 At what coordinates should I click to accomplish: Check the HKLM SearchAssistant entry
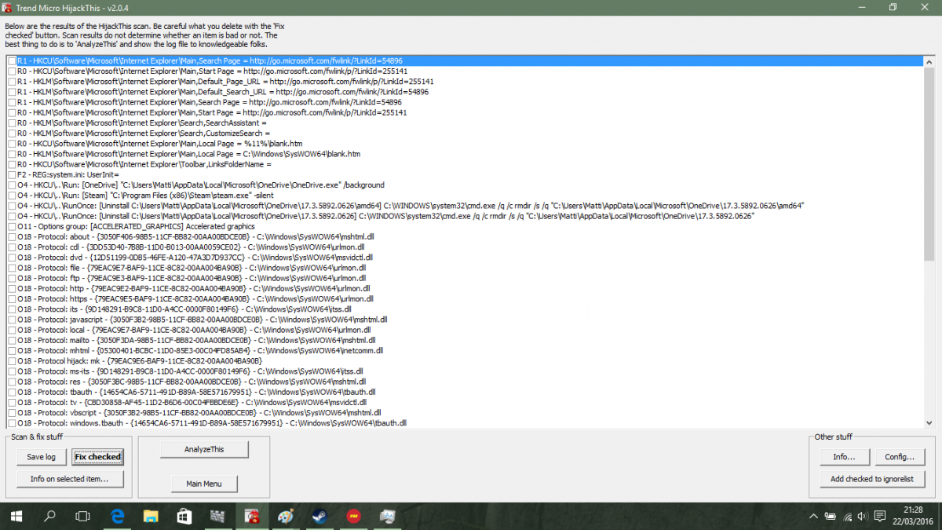click(11, 123)
